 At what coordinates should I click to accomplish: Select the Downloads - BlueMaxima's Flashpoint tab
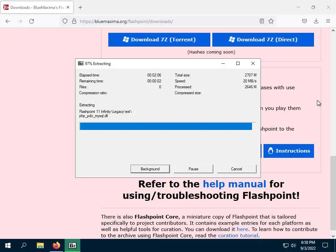tap(37, 7)
